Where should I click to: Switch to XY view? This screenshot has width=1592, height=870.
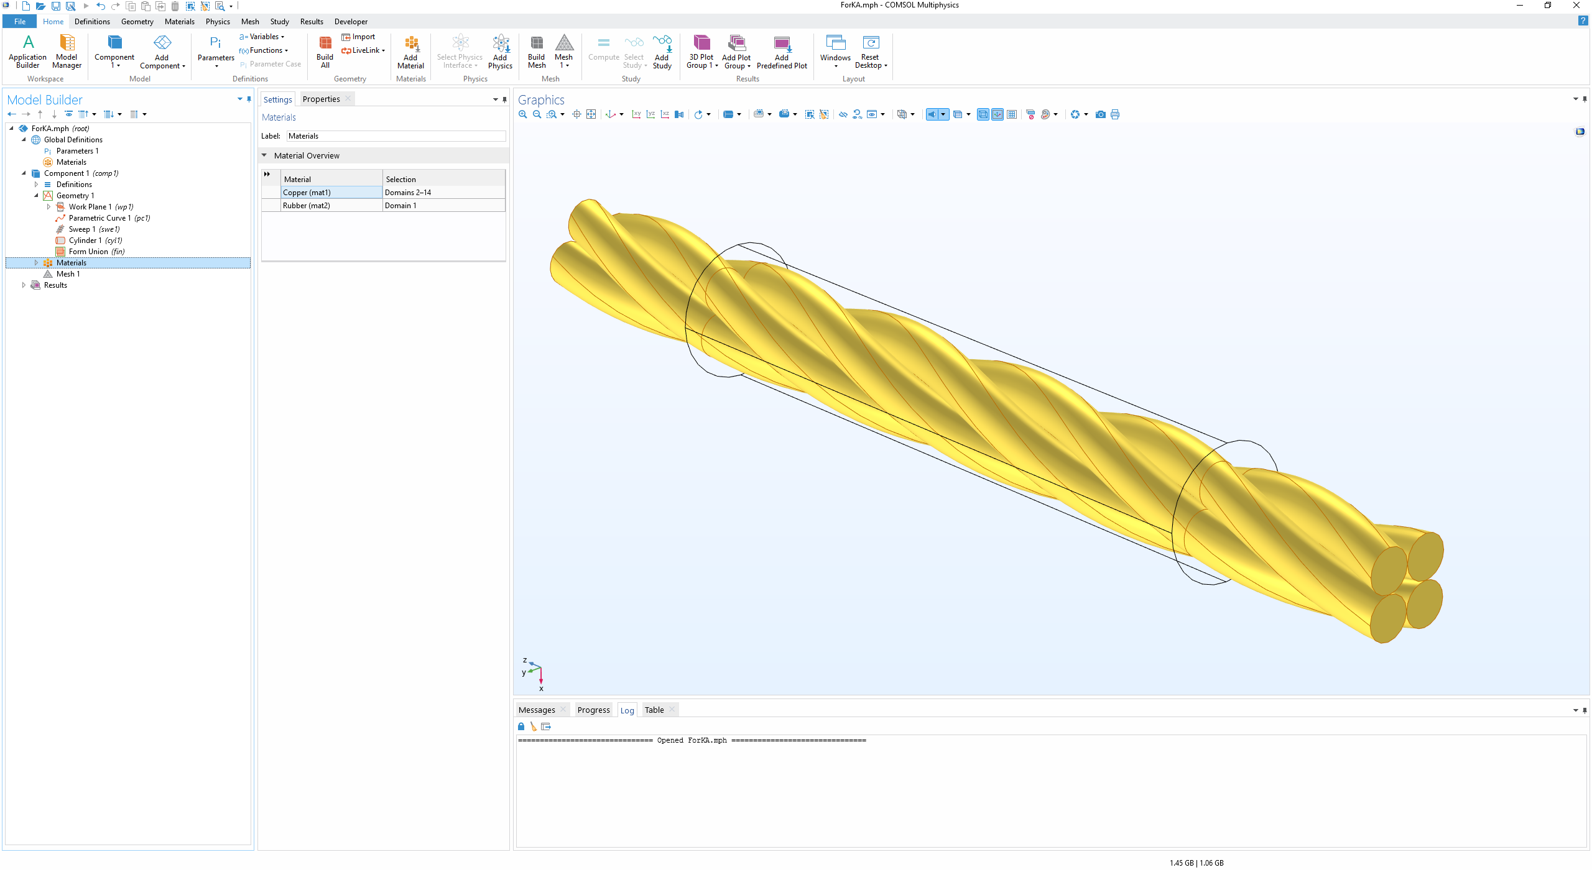click(636, 114)
